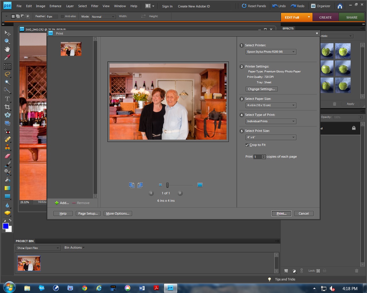Select the photo thumbnail in Print dialog
The width and height of the screenshot is (367, 293).
click(71, 49)
